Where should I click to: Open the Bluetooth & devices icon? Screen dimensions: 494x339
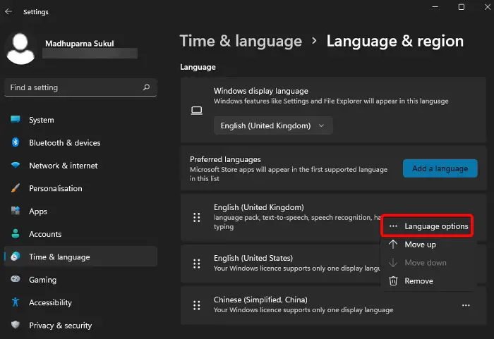pos(15,142)
